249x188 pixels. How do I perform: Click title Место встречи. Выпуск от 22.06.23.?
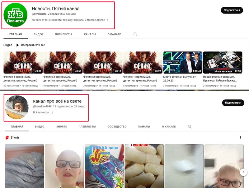pos(180,79)
